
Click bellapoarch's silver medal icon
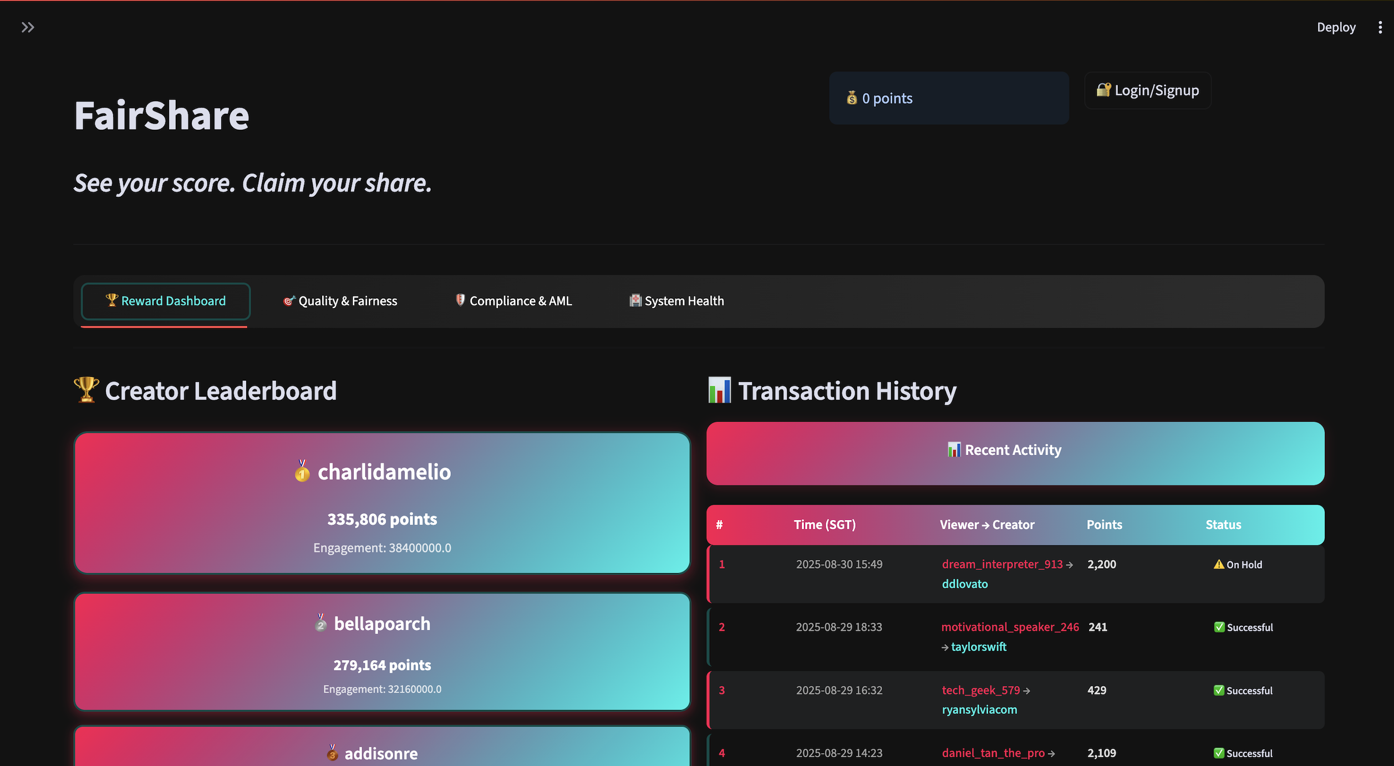click(320, 624)
